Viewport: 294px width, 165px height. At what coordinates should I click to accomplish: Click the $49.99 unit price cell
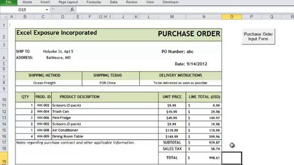coord(172,118)
